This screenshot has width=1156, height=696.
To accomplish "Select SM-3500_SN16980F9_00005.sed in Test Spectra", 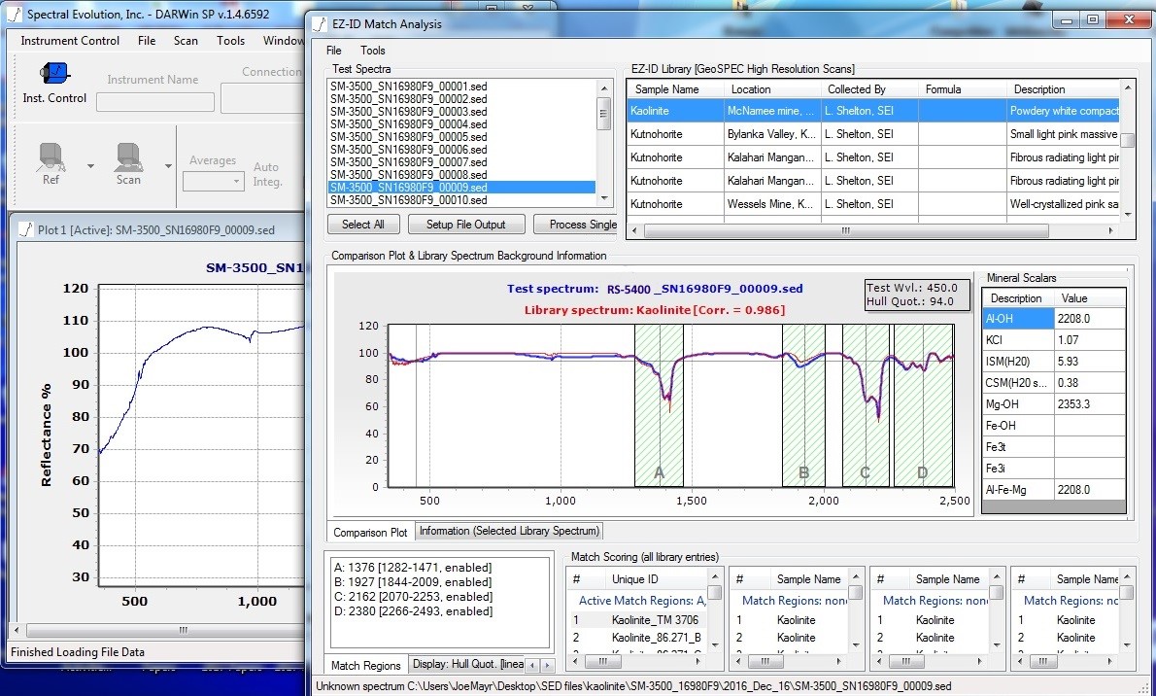I will coord(408,137).
